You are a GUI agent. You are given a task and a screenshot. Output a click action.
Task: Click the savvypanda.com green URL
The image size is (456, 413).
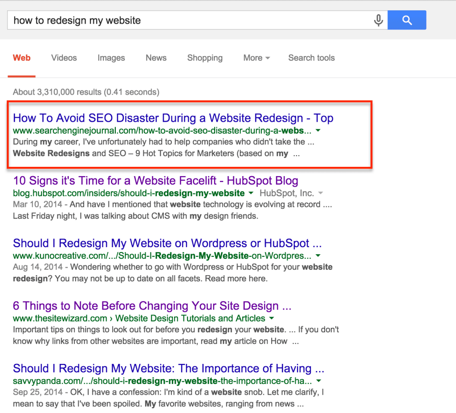[x=162, y=381]
